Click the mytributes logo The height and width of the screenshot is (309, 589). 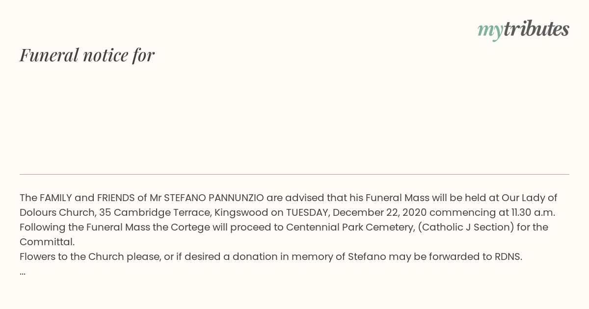pos(523,30)
